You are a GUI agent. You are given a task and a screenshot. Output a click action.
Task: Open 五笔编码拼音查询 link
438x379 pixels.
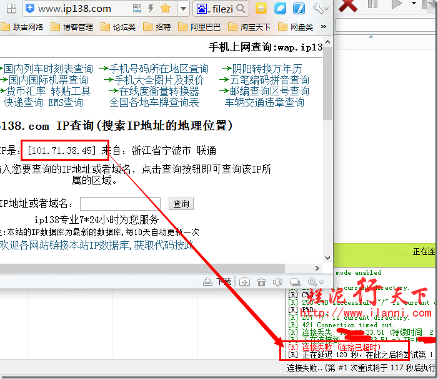click(269, 80)
